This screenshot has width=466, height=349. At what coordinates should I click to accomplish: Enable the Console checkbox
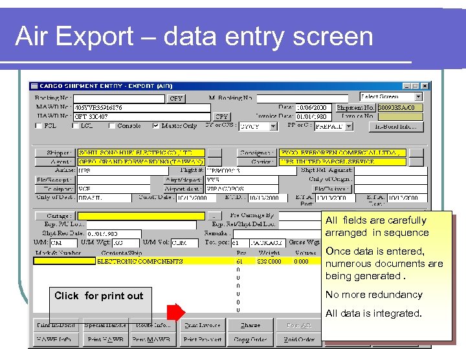point(112,125)
